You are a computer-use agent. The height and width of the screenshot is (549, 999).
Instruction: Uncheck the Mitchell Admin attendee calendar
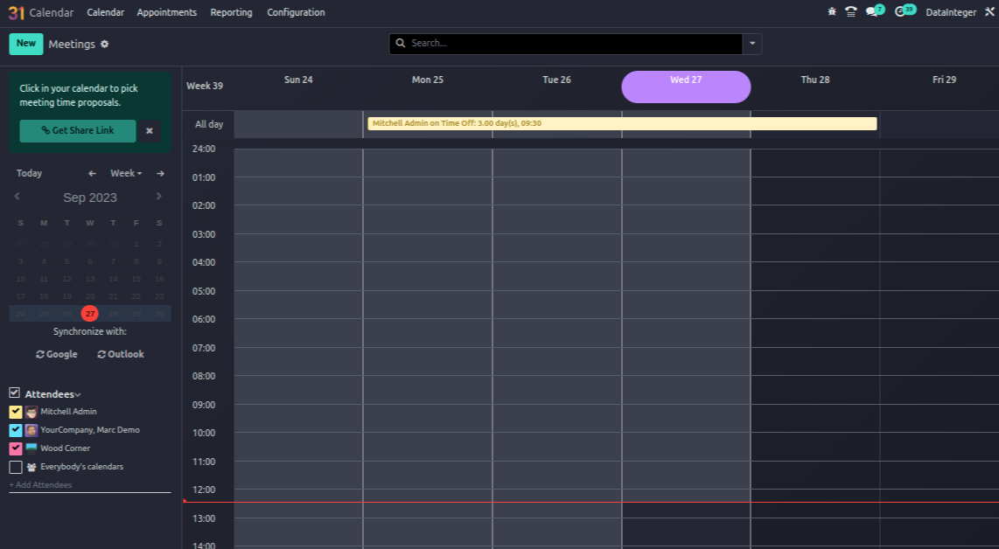[15, 411]
